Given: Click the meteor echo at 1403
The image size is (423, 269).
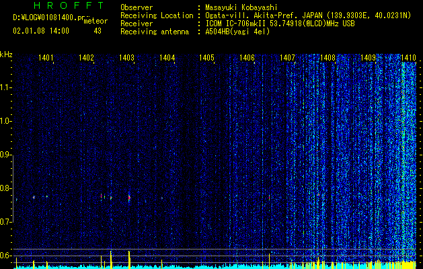Looking at the screenshot, I should (129, 198).
